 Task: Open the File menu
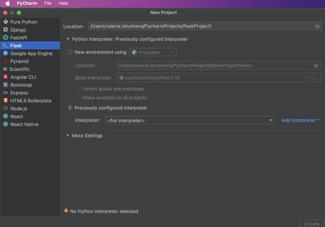[x=48, y=3]
